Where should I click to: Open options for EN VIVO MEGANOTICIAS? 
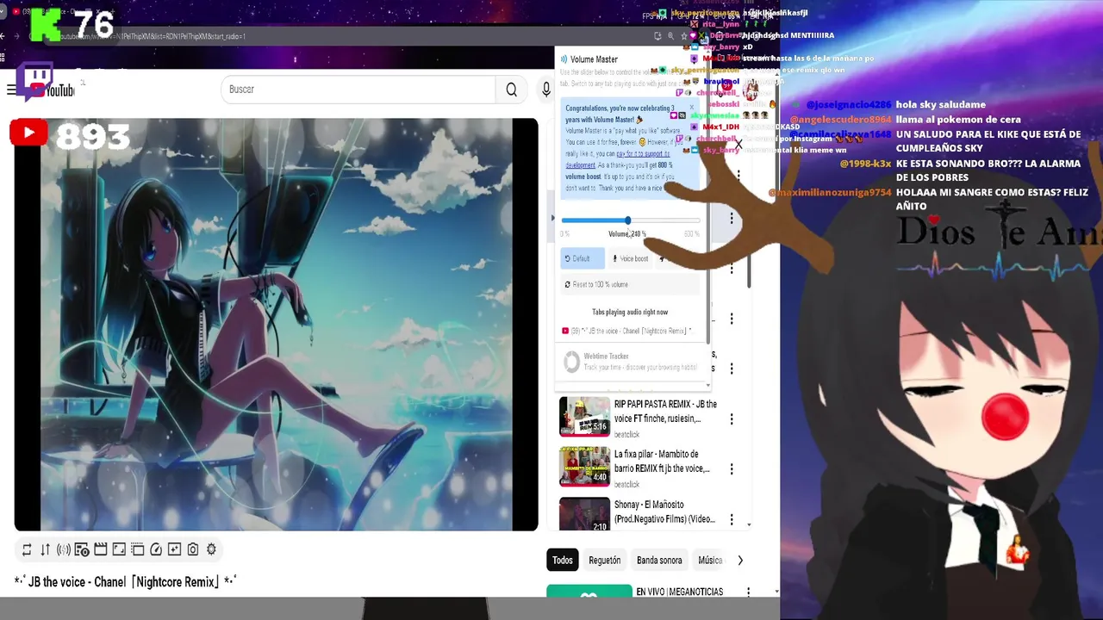(x=748, y=592)
